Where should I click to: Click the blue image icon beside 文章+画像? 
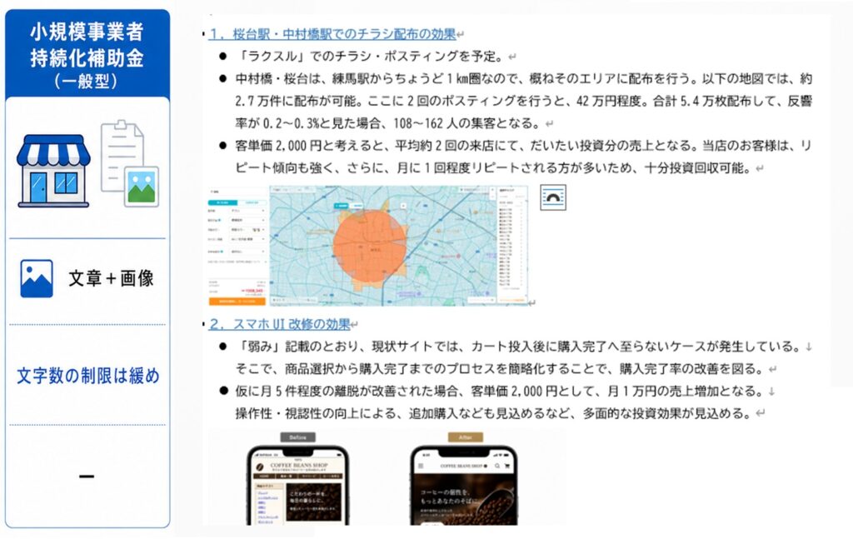click(37, 278)
